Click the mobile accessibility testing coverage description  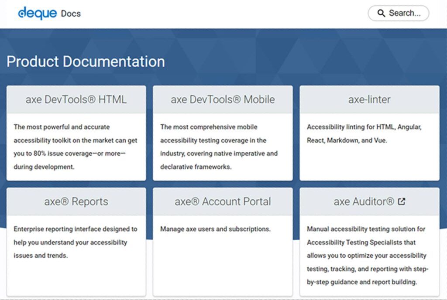coord(218,147)
